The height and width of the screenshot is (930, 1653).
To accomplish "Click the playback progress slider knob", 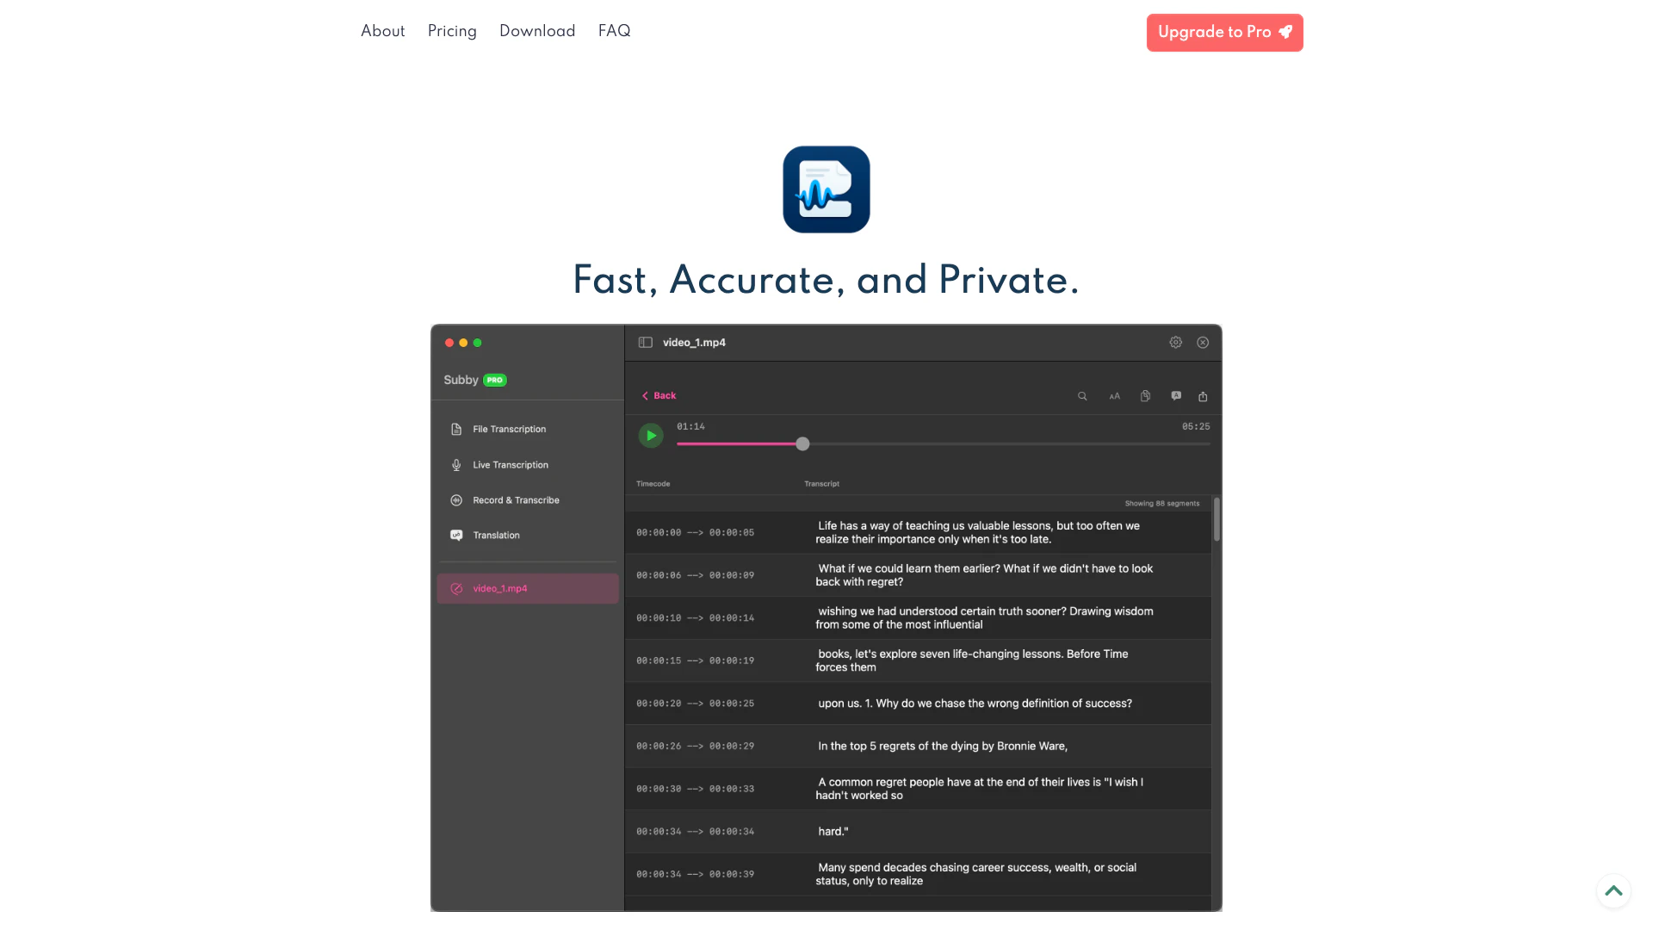I will (x=802, y=444).
